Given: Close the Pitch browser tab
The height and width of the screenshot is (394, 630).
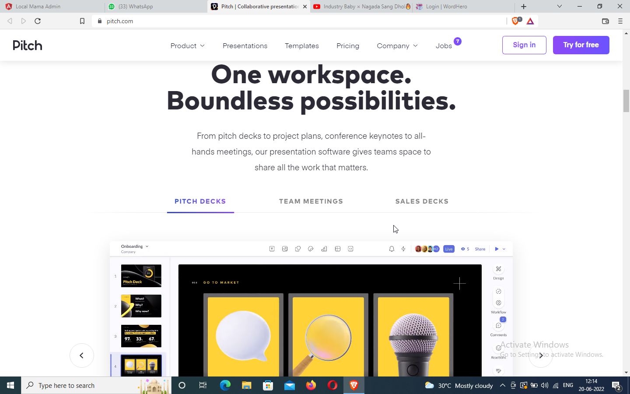Looking at the screenshot, I should tap(305, 7).
